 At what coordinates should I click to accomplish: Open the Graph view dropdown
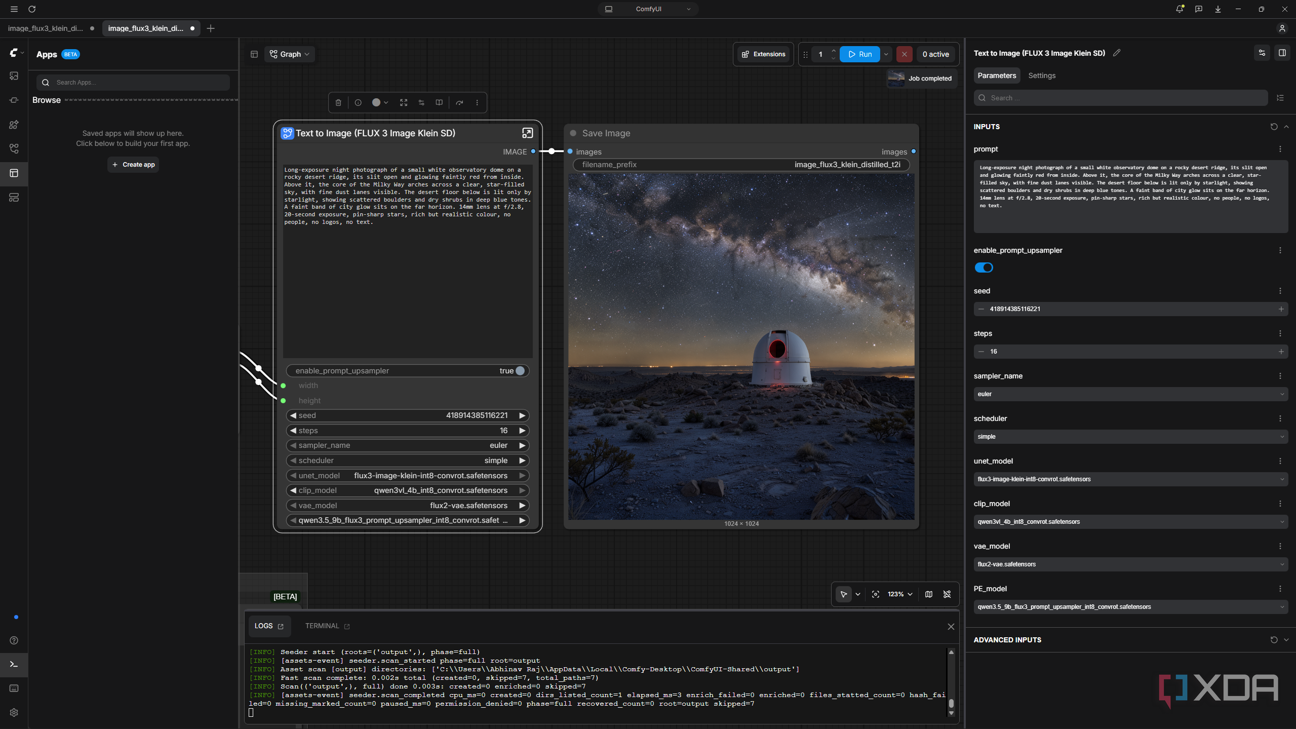290,54
